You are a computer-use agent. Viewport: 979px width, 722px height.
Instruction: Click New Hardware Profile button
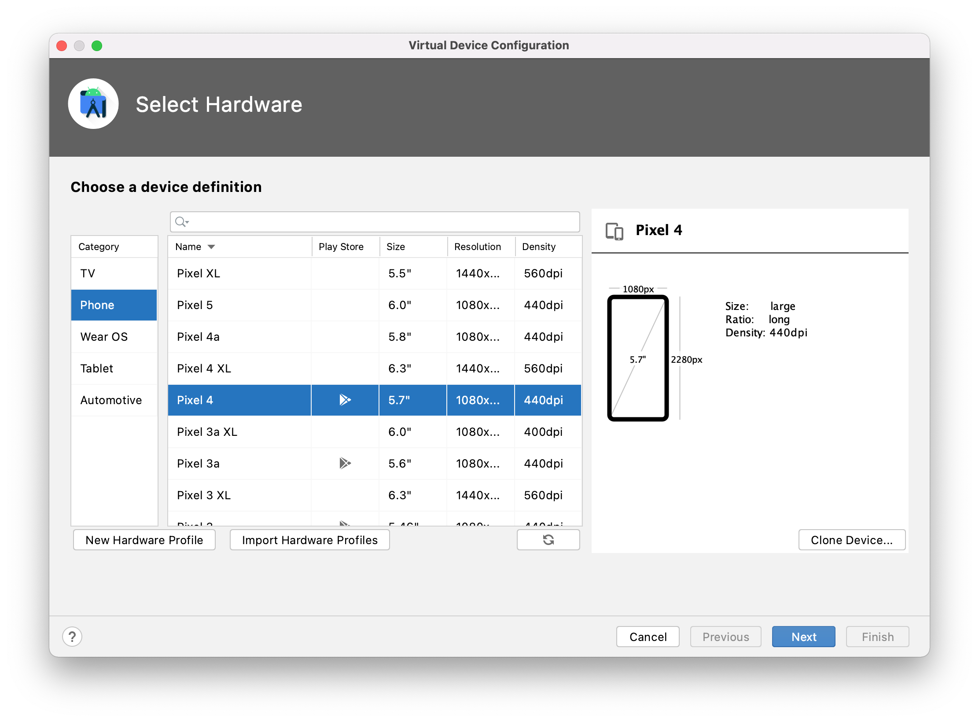coord(144,540)
